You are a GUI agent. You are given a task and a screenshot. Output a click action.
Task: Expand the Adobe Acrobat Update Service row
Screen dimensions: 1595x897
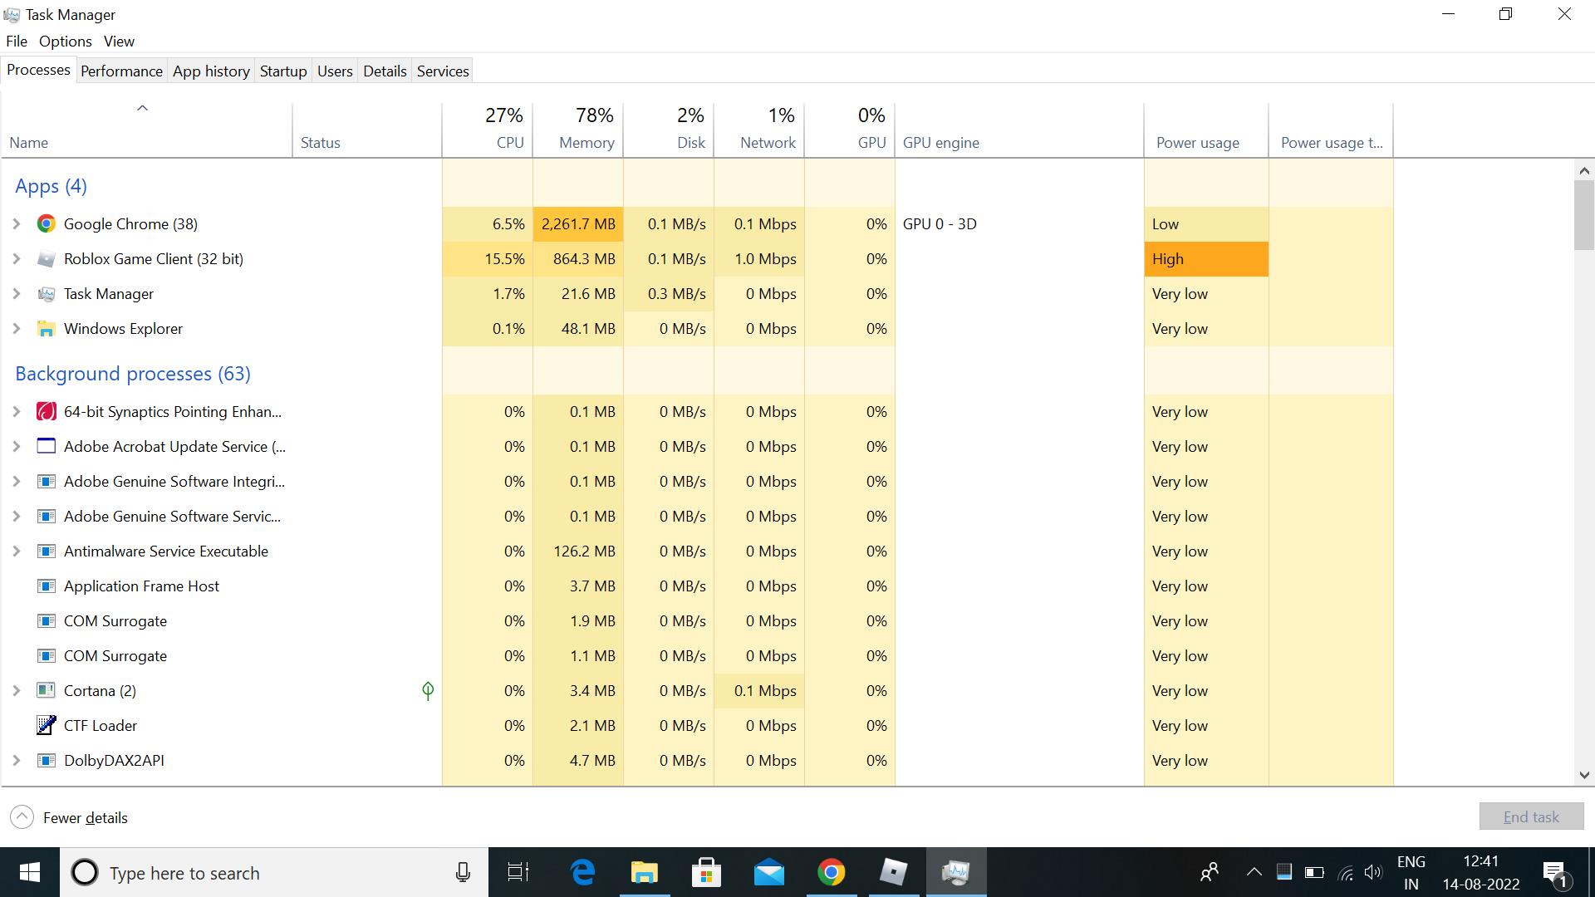[16, 447]
